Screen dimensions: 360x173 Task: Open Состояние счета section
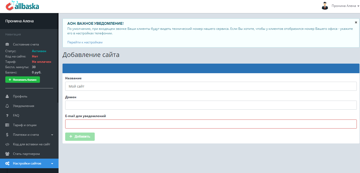(x=26, y=44)
